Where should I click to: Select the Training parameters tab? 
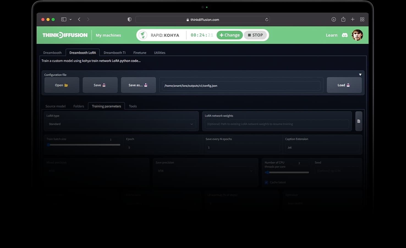point(106,106)
